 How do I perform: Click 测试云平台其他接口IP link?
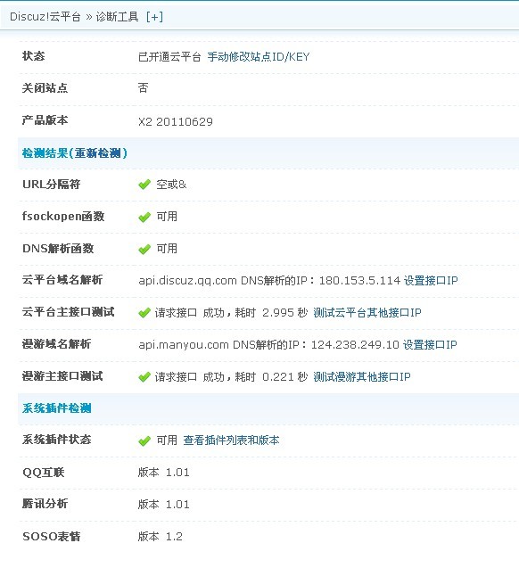(x=367, y=313)
